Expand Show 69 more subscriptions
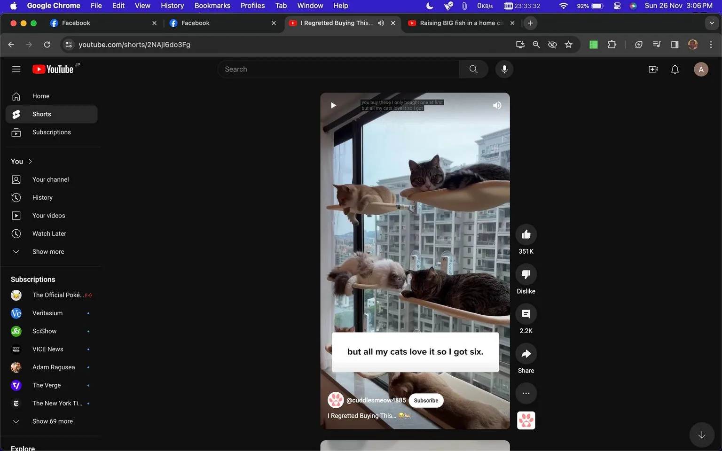The width and height of the screenshot is (722, 451). [52, 421]
